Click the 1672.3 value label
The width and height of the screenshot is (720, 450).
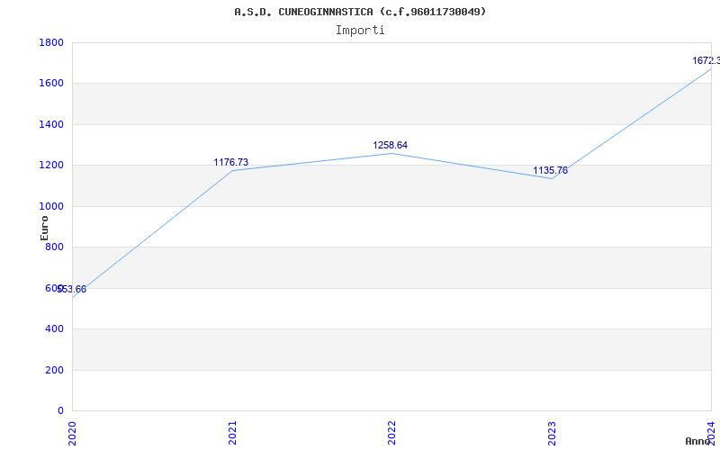(706, 60)
